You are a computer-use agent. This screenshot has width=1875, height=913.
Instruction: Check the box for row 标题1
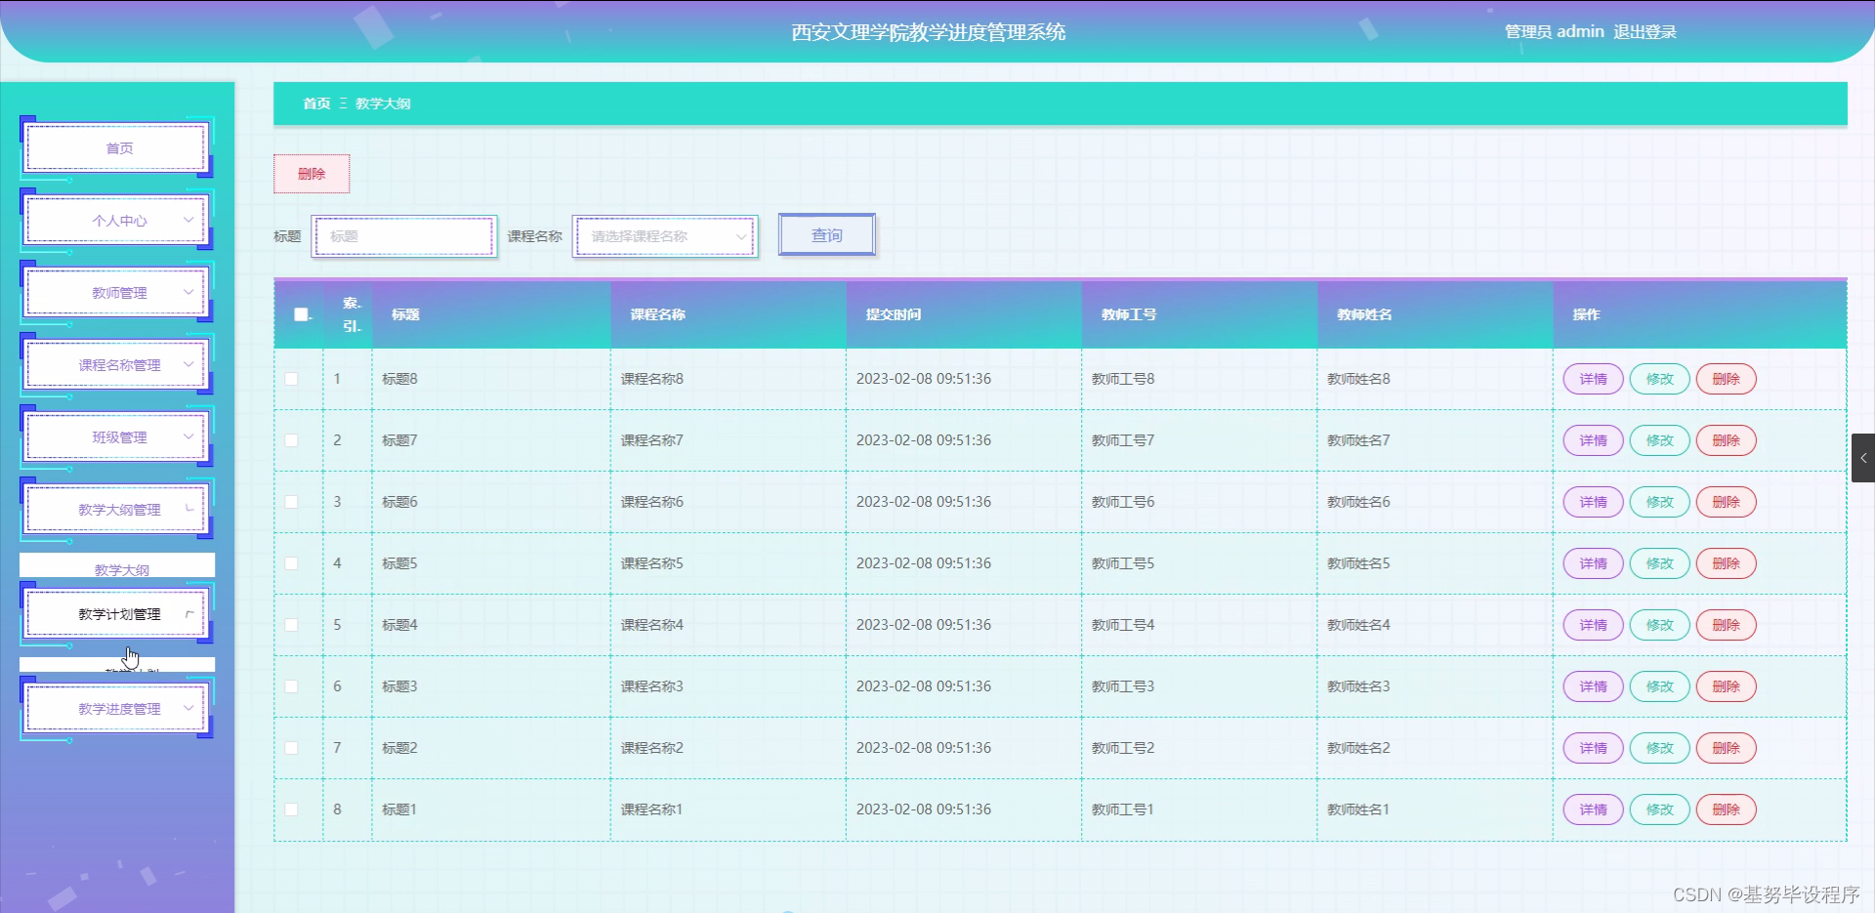pyautogui.click(x=291, y=809)
